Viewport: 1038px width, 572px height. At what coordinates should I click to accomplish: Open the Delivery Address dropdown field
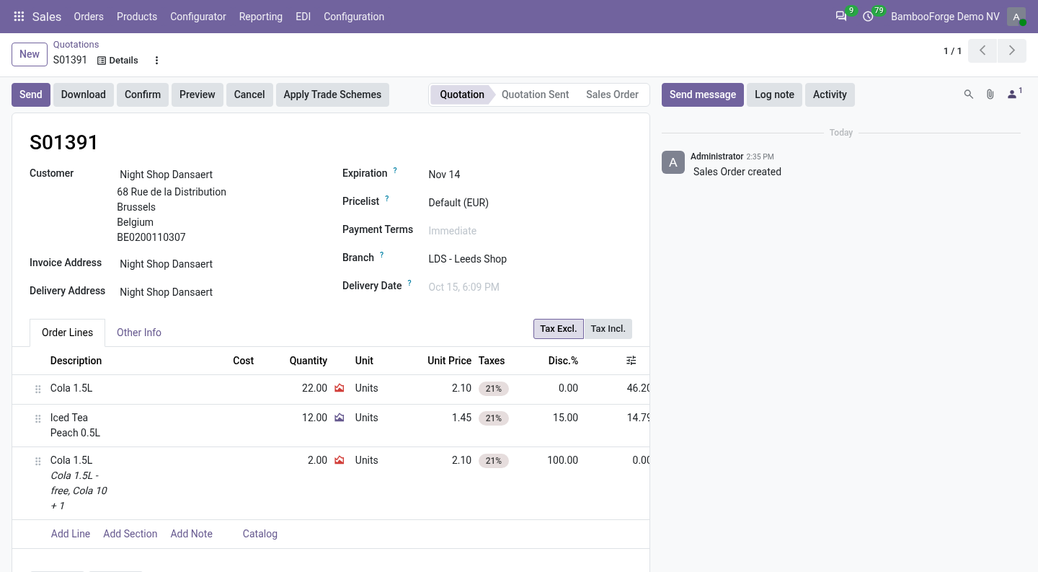216,292
